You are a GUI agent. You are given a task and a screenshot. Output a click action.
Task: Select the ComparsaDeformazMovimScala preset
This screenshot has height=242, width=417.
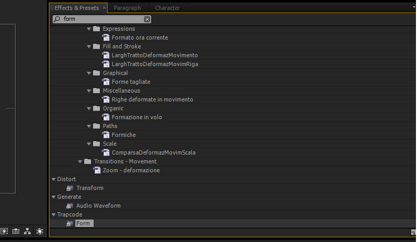(153, 152)
